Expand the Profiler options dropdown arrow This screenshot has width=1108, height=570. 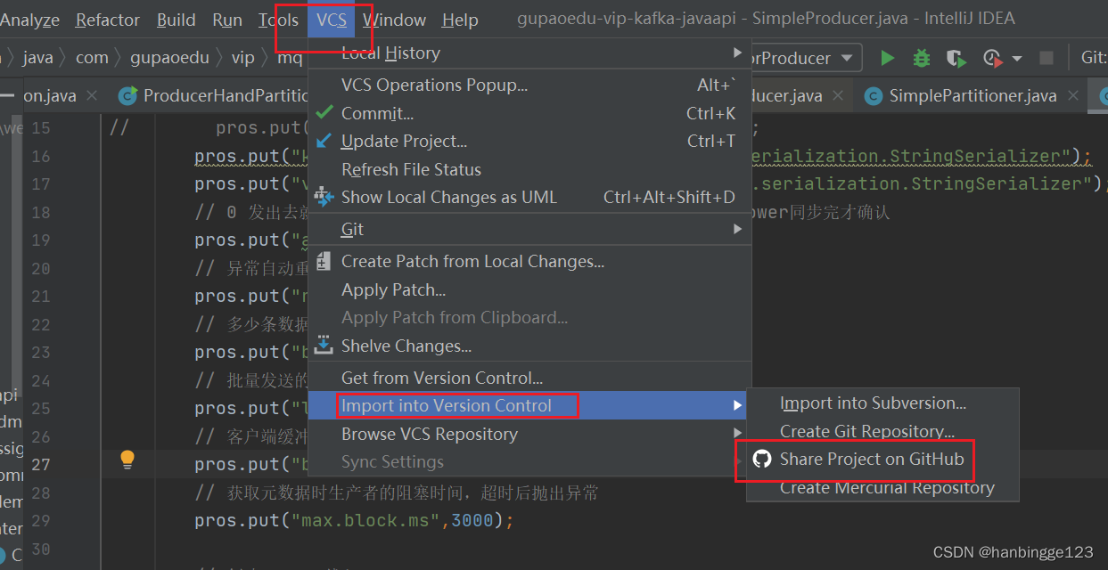1017,59
